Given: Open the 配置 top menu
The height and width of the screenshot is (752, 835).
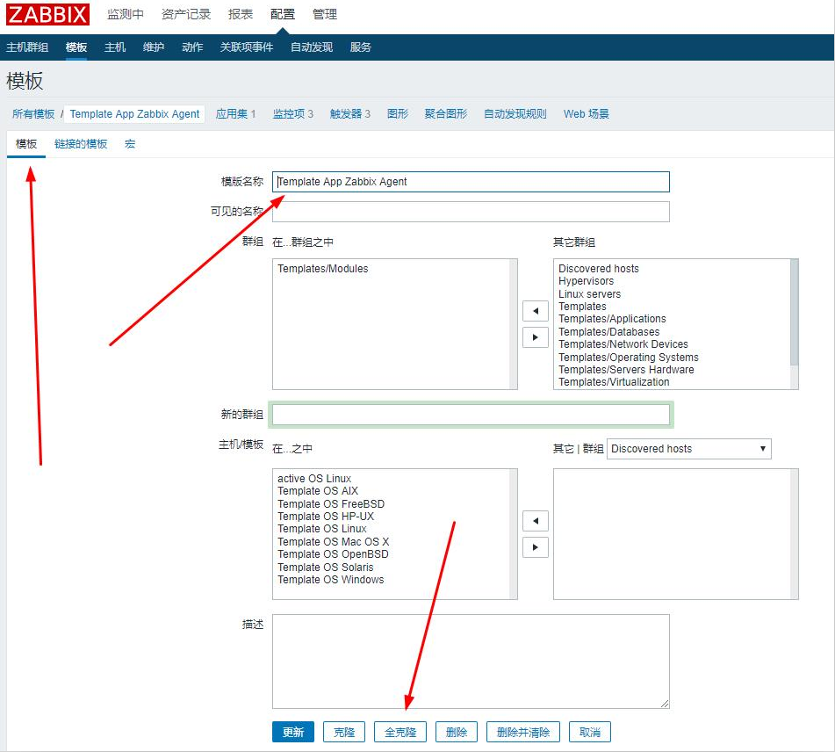Looking at the screenshot, I should point(282,14).
